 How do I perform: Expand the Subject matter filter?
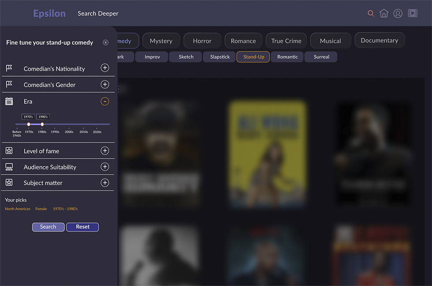pos(105,183)
